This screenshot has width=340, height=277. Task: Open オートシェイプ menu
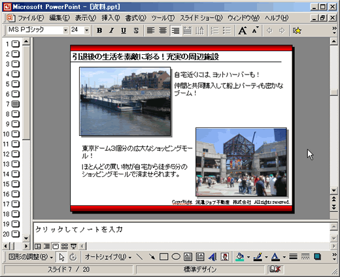click(x=108, y=257)
